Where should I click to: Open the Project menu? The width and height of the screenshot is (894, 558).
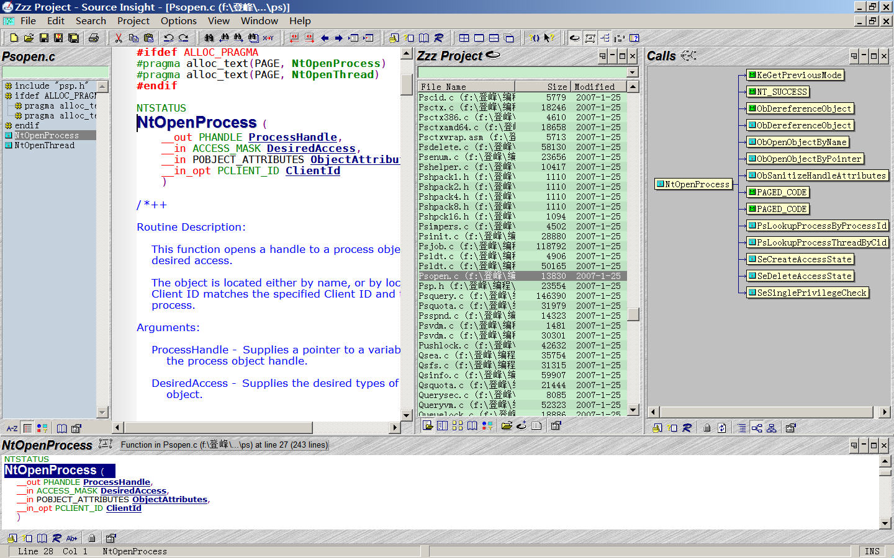(x=133, y=21)
